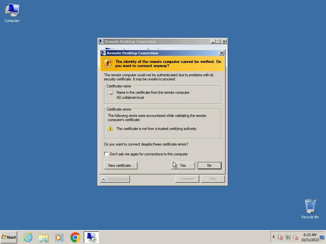
Task: Minimize background Remote Desktop Connection window
Action: tap(213, 42)
